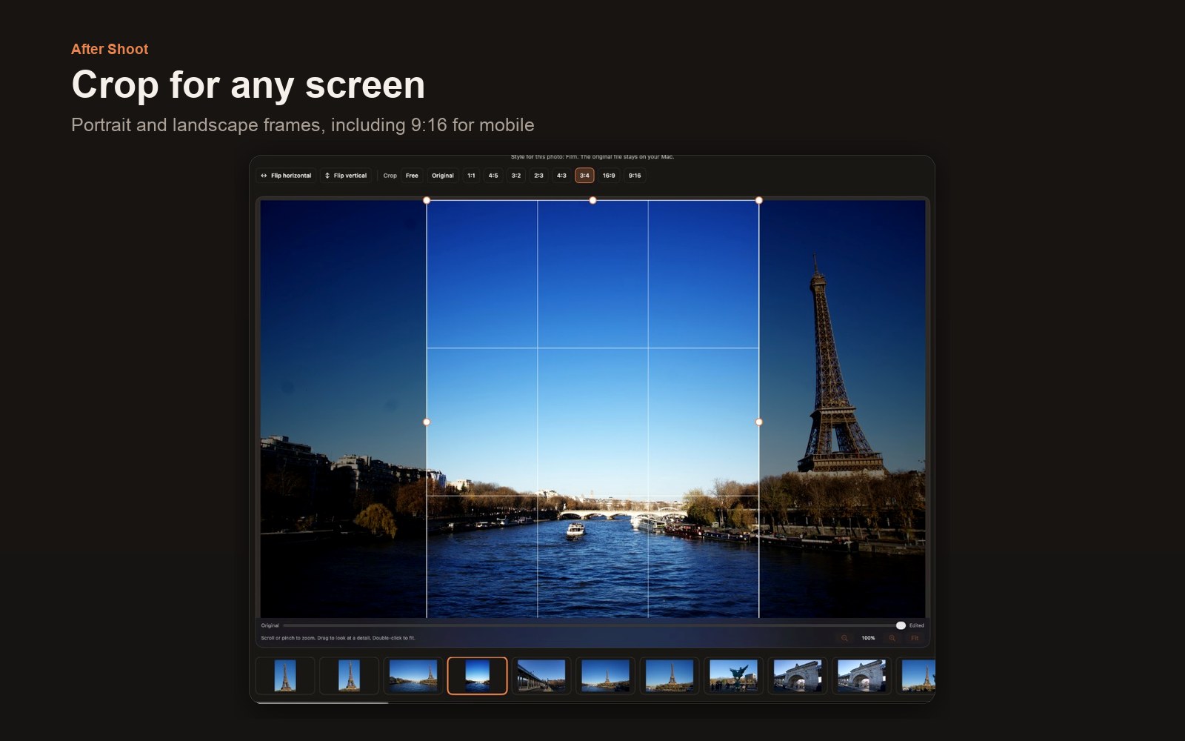Open the second Eiffel Tower portrait thumbnail
1185x741 pixels.
(x=349, y=676)
